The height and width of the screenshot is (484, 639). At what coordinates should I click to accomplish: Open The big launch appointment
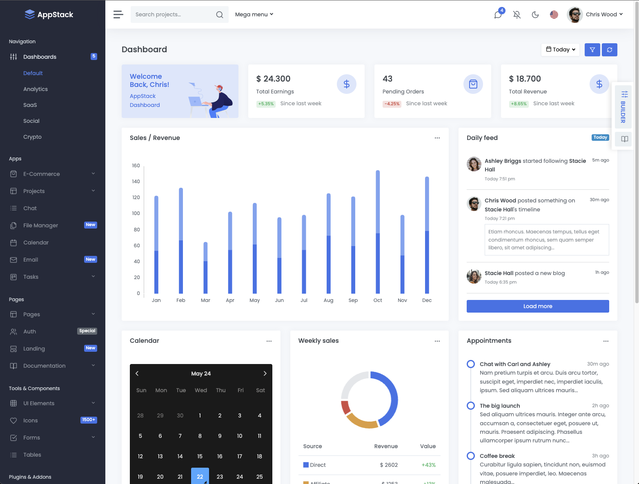pyautogui.click(x=500, y=406)
